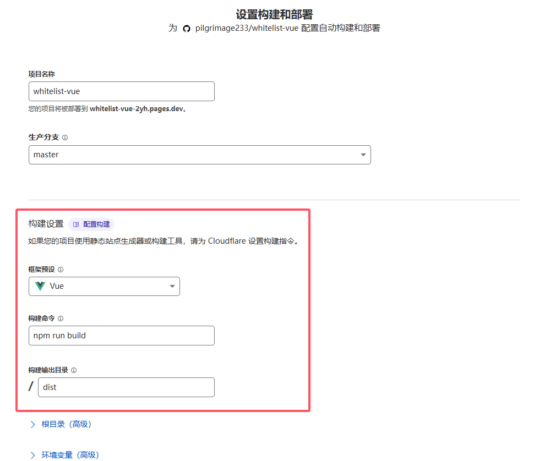Expand the 环境变量（高级）section
This screenshot has width=550, height=461.
point(65,455)
